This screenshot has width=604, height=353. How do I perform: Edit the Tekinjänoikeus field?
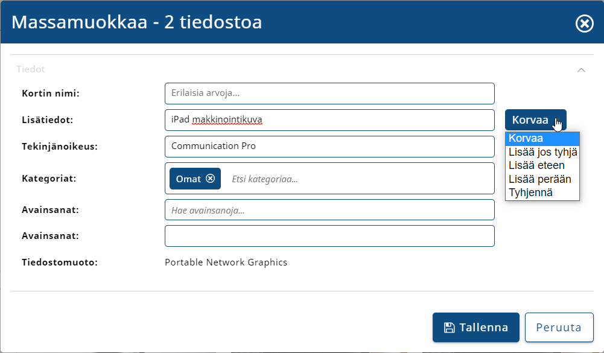click(x=329, y=146)
